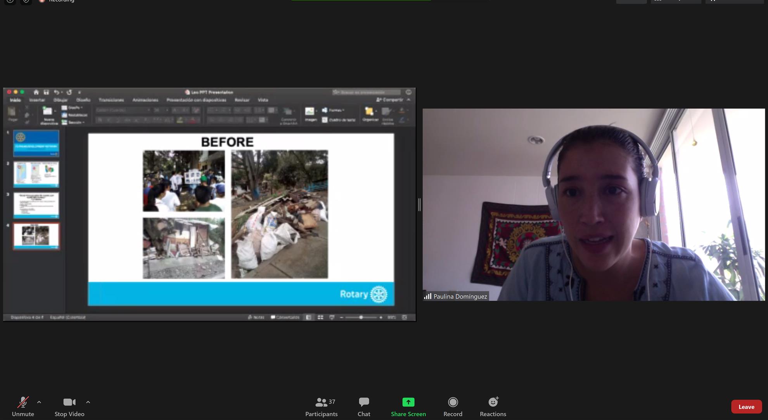Open Transiciones tab in PowerPoint ribbon
The width and height of the screenshot is (768, 420).
coord(111,100)
